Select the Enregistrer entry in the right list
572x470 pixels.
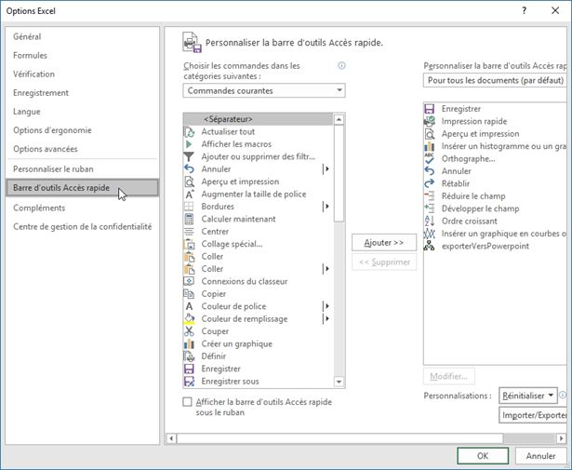coord(495,109)
